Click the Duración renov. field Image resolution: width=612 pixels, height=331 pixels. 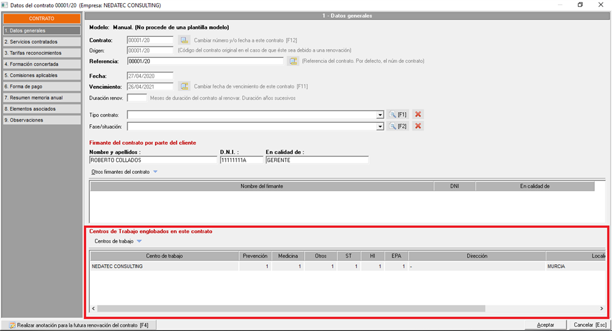137,98
